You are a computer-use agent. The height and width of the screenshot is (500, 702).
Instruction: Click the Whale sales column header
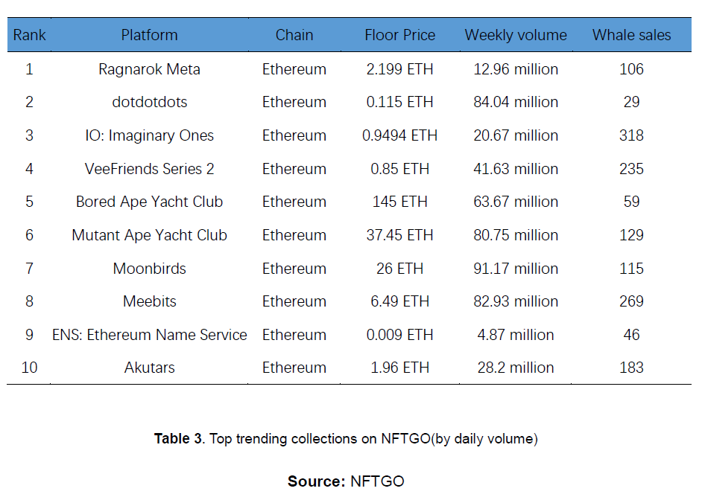(632, 35)
